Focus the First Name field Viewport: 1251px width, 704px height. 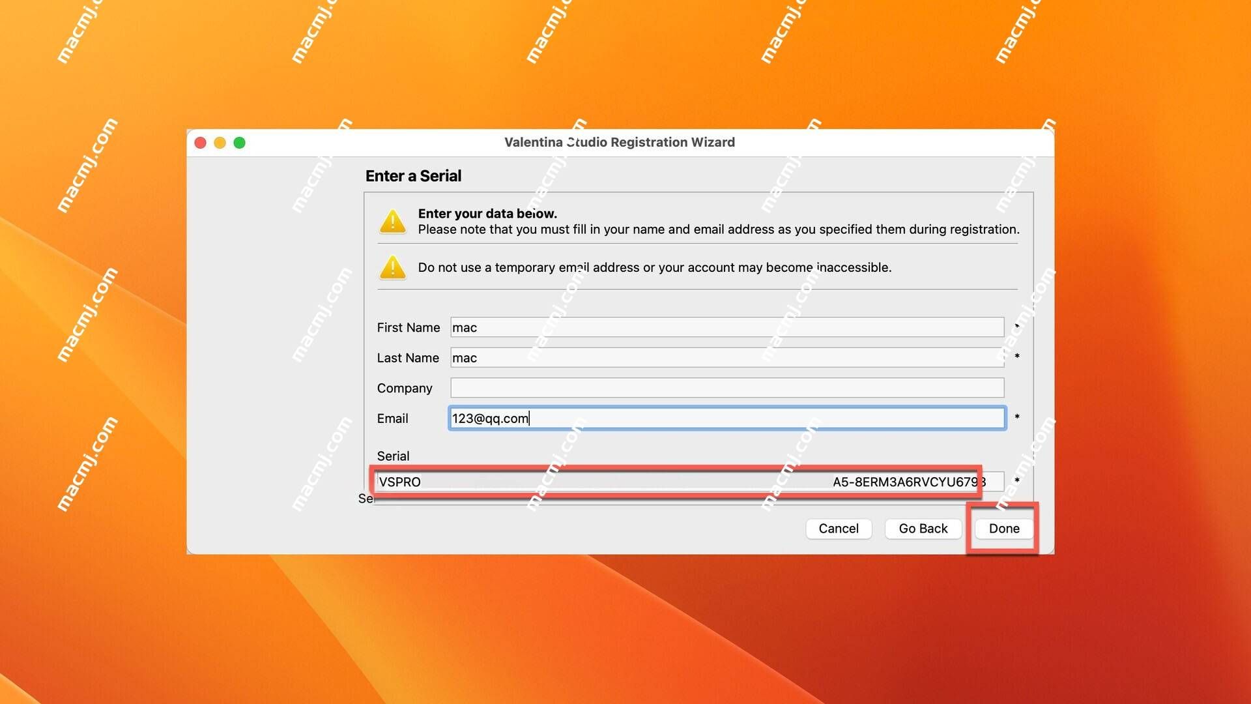[x=726, y=327]
